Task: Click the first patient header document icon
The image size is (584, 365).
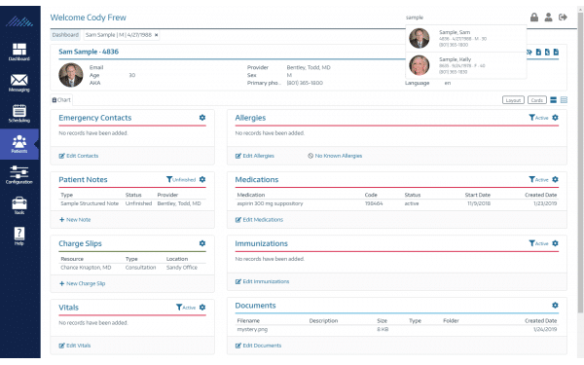Action: click(x=538, y=52)
